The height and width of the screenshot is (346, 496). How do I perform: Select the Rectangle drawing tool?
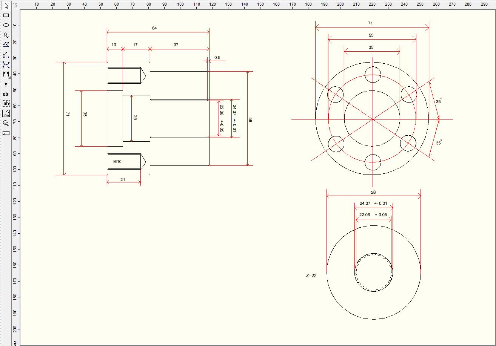point(6,15)
